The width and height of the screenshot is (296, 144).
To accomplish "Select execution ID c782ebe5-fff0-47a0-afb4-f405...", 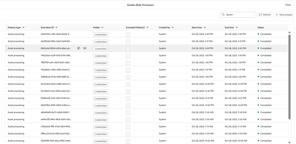I will coord(56,127).
